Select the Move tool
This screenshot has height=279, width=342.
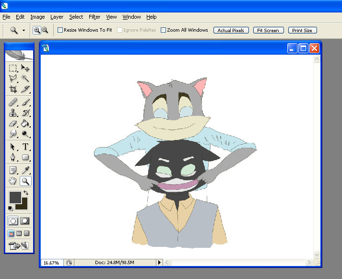[x=25, y=68]
